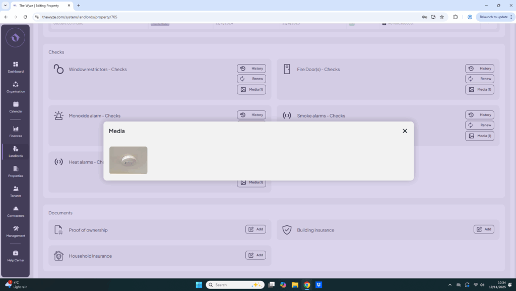Renew the Fire Door(s) check
Screen dimensions: 516x291
[480, 79]
